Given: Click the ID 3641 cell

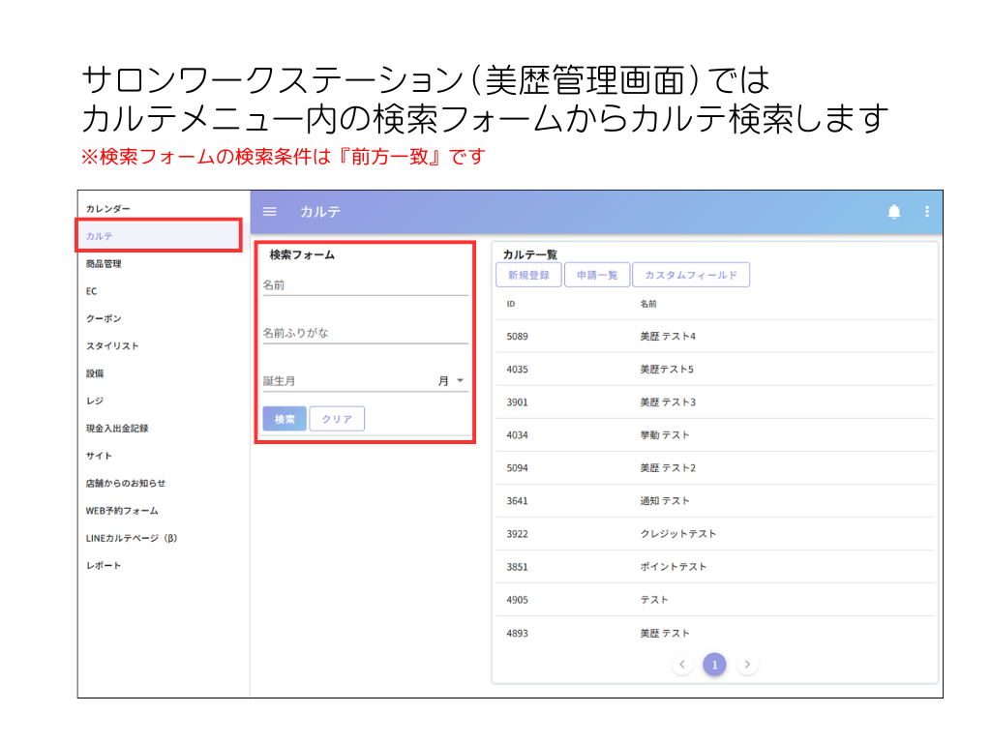Looking at the screenshot, I should (517, 500).
